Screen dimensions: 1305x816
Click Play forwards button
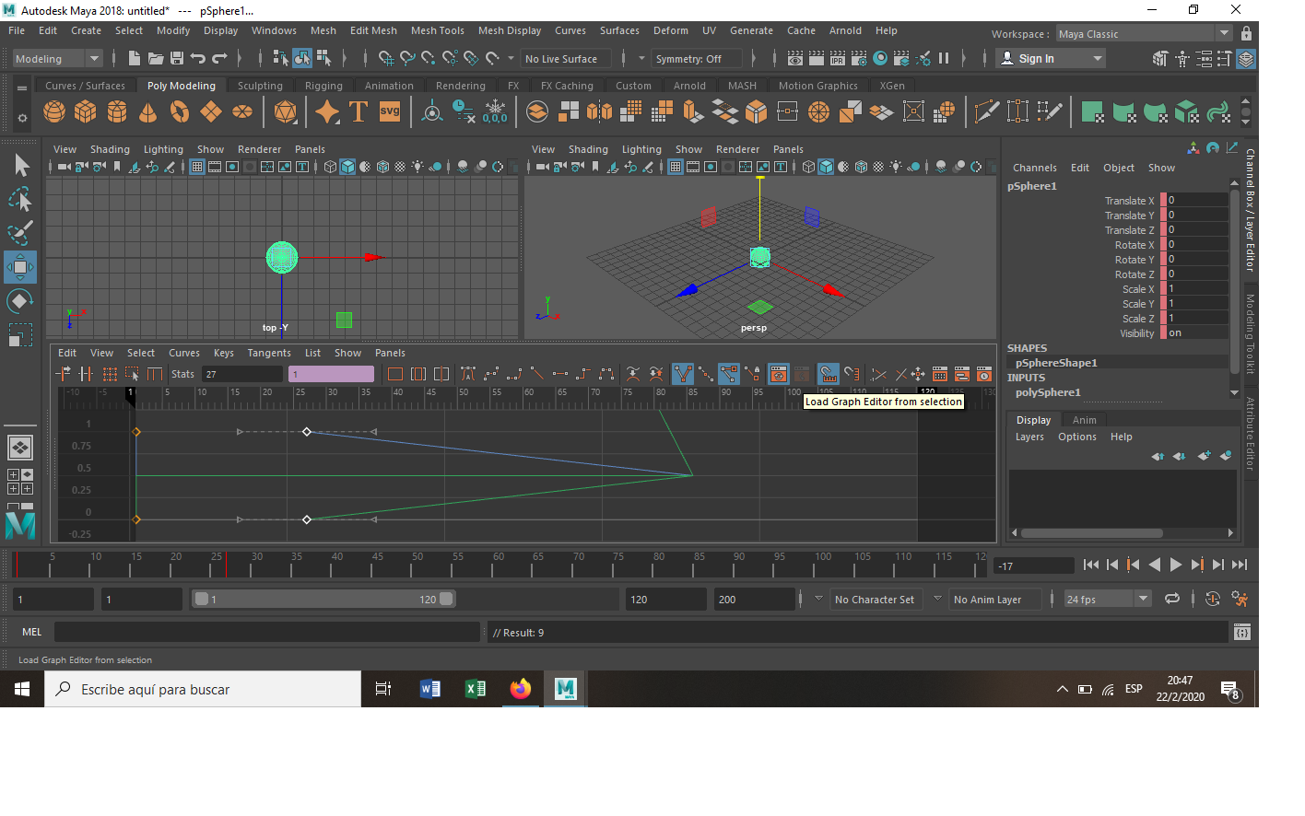click(1175, 565)
